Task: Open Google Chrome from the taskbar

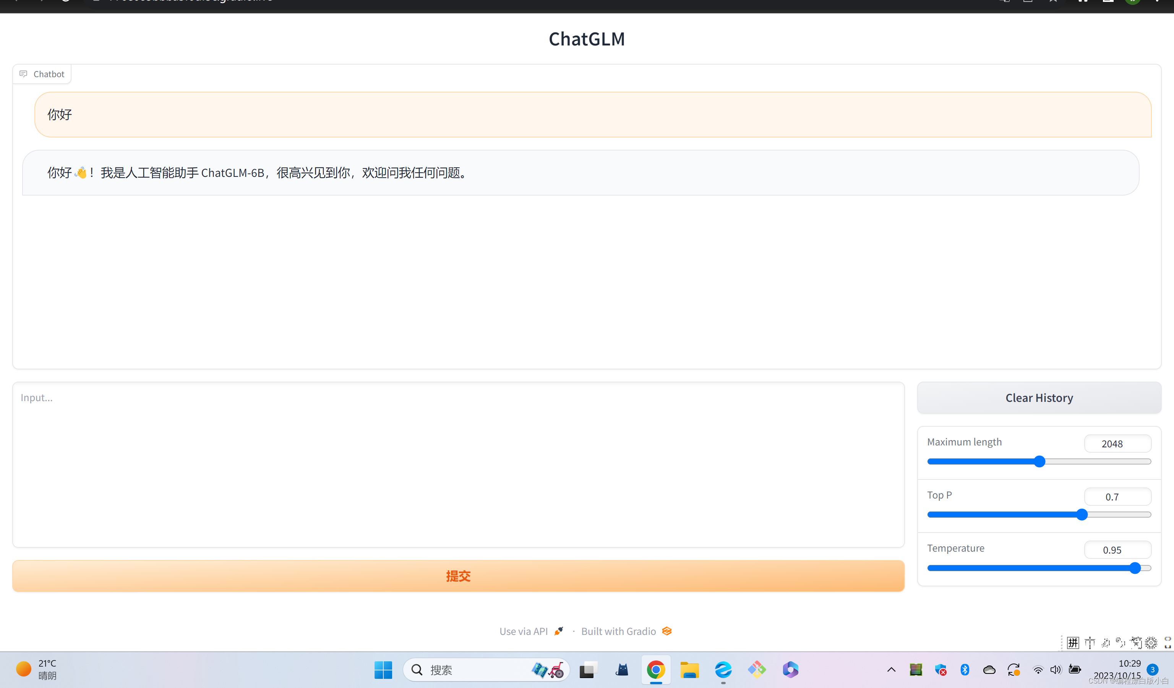Action: pyautogui.click(x=655, y=670)
